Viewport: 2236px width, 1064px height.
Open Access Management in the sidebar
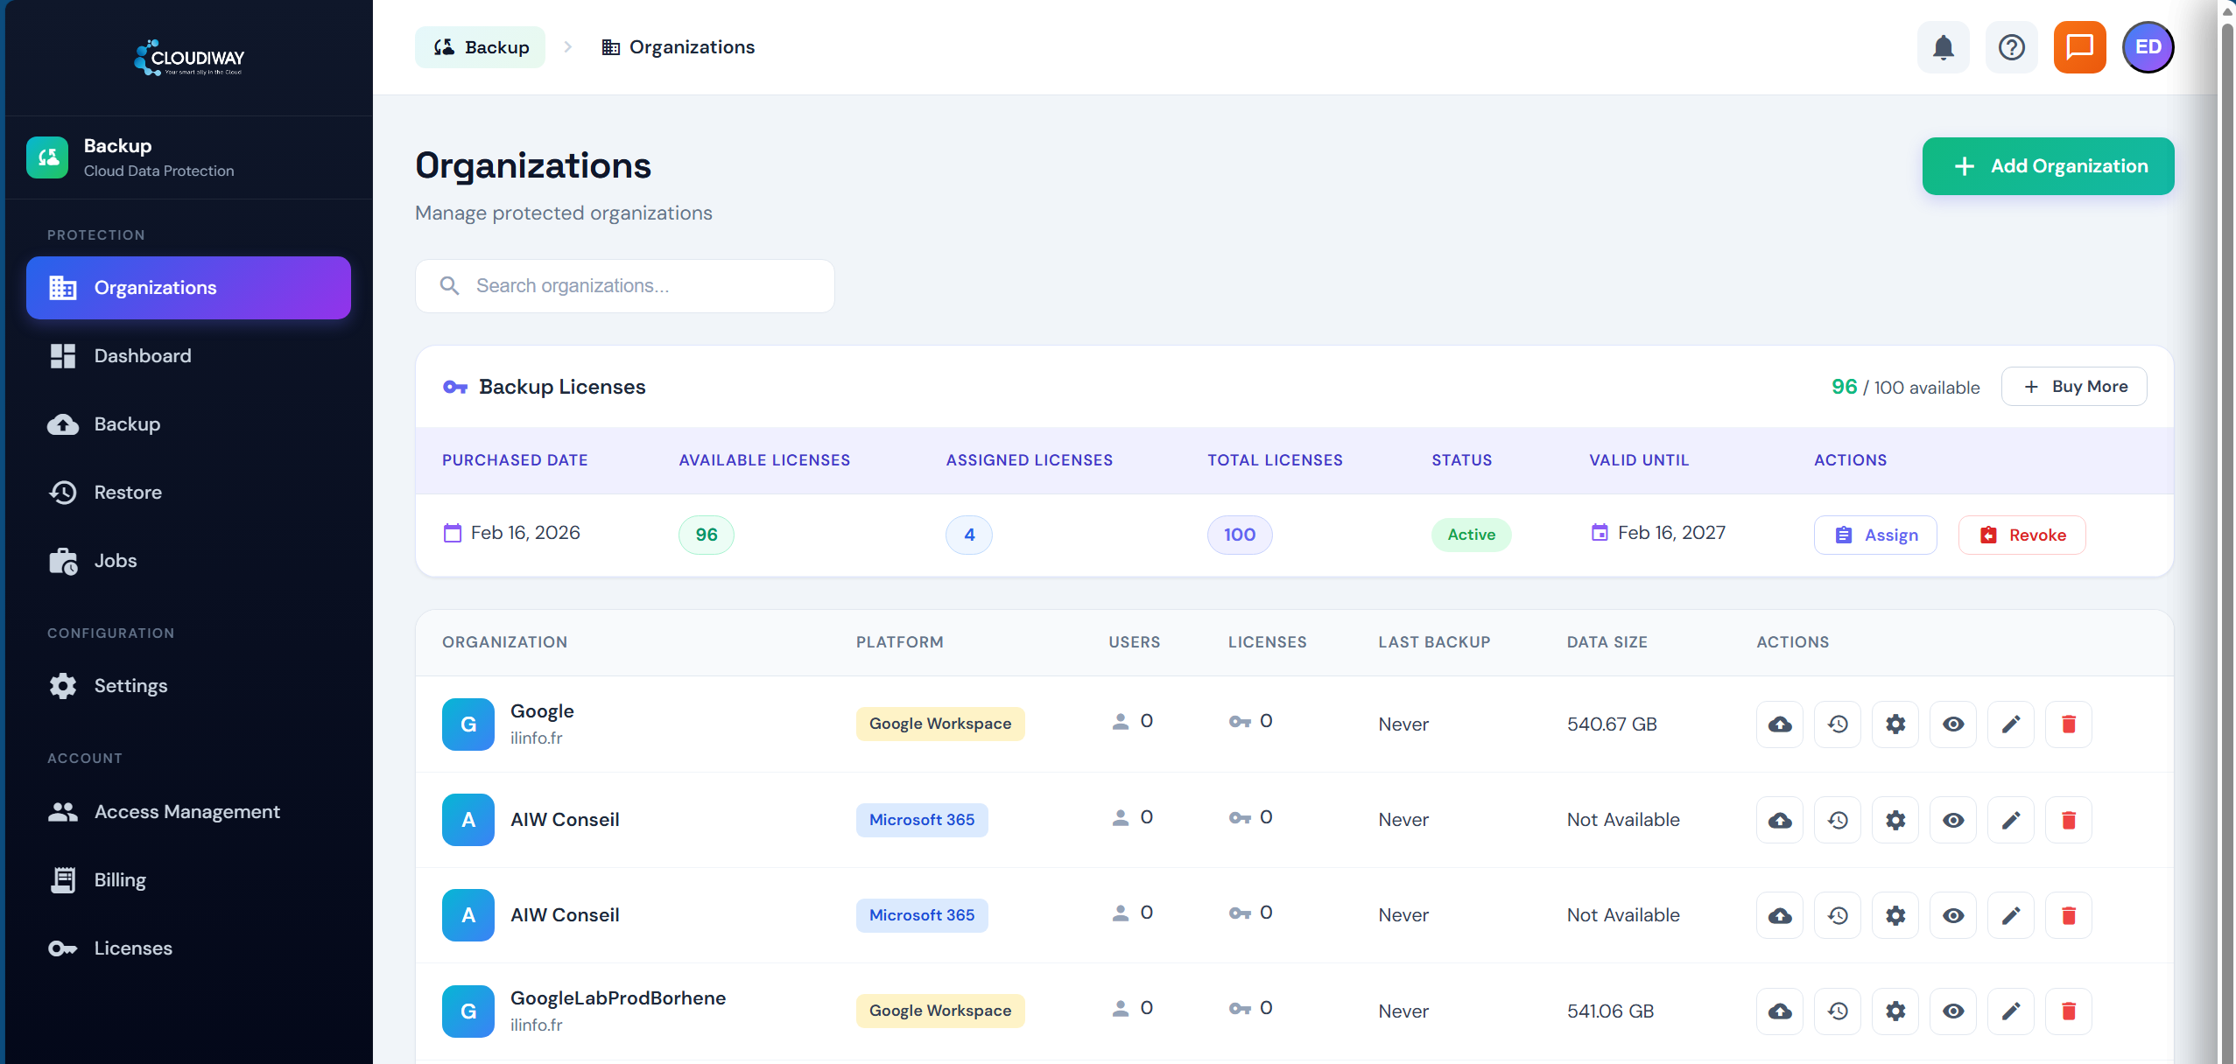coord(188,812)
